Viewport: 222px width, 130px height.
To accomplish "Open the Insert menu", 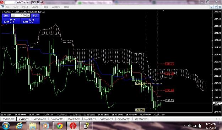I will (25, 7).
